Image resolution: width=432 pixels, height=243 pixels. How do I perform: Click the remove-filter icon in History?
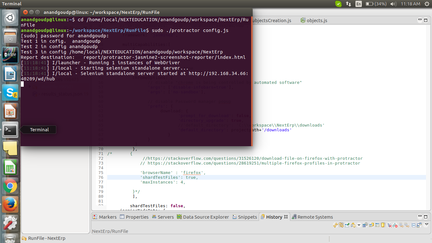[x=395, y=225]
